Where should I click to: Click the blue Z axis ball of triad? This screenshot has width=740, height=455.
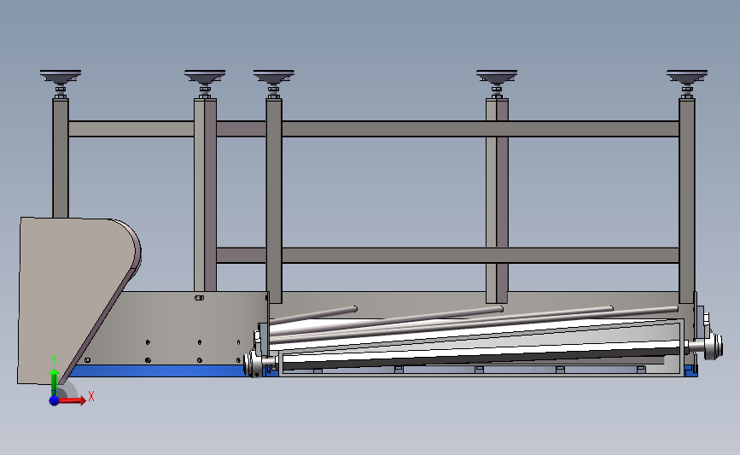click(54, 400)
